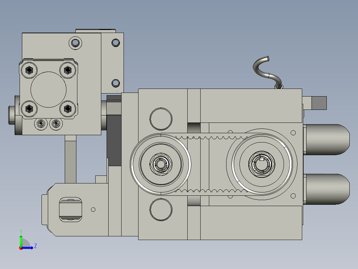358x269 pixels.
Task: Pick the lower toothed span of timing belt
Action: (x=211, y=192)
